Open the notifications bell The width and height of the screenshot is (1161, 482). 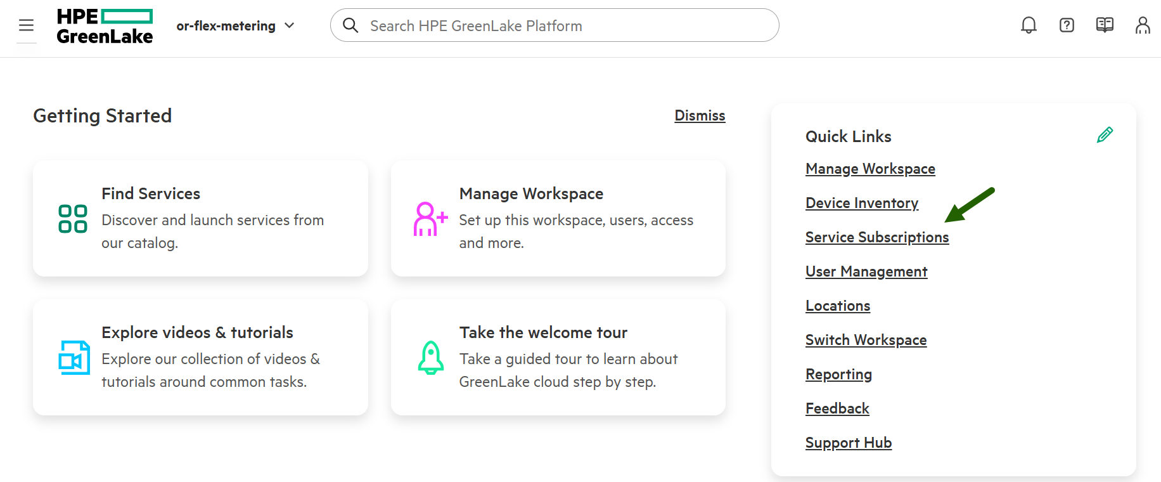pos(1029,25)
